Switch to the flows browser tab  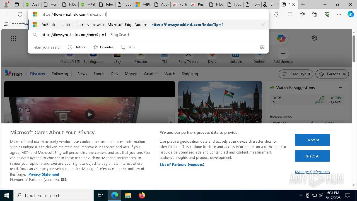(253, 4)
